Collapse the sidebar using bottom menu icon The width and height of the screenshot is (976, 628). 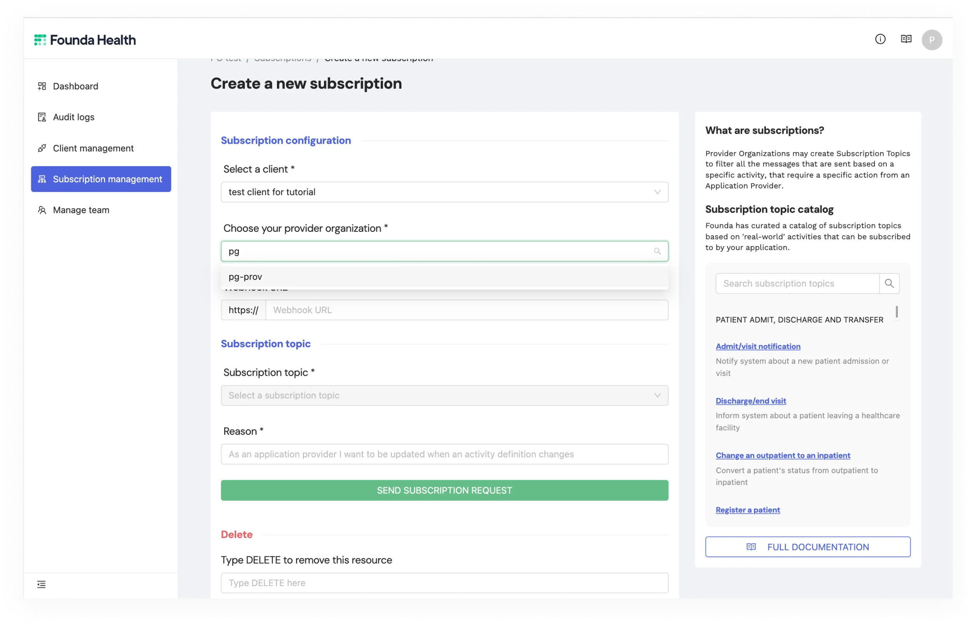coord(41,584)
